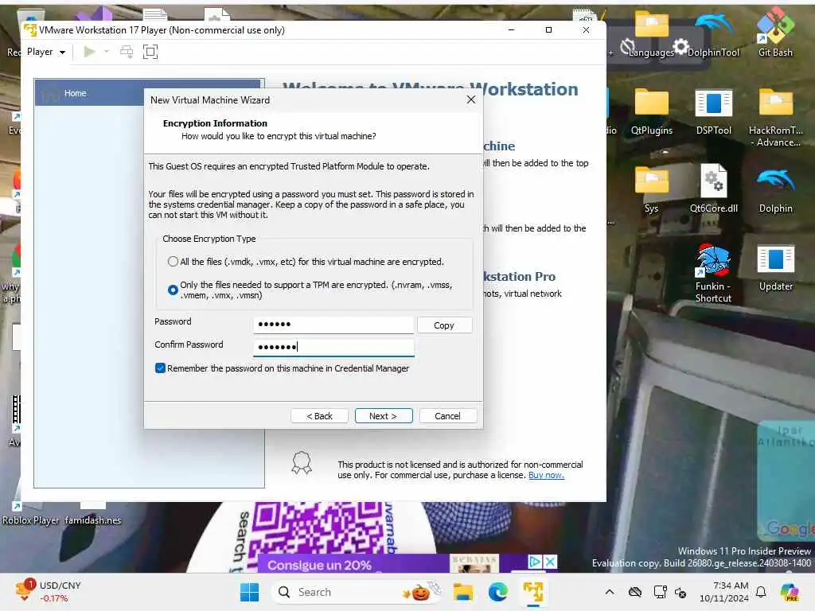Show hidden system tray icons chevron

610,592
